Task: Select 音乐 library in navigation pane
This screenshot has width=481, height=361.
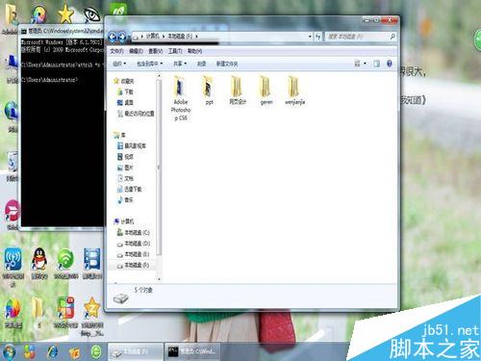Action: click(125, 200)
